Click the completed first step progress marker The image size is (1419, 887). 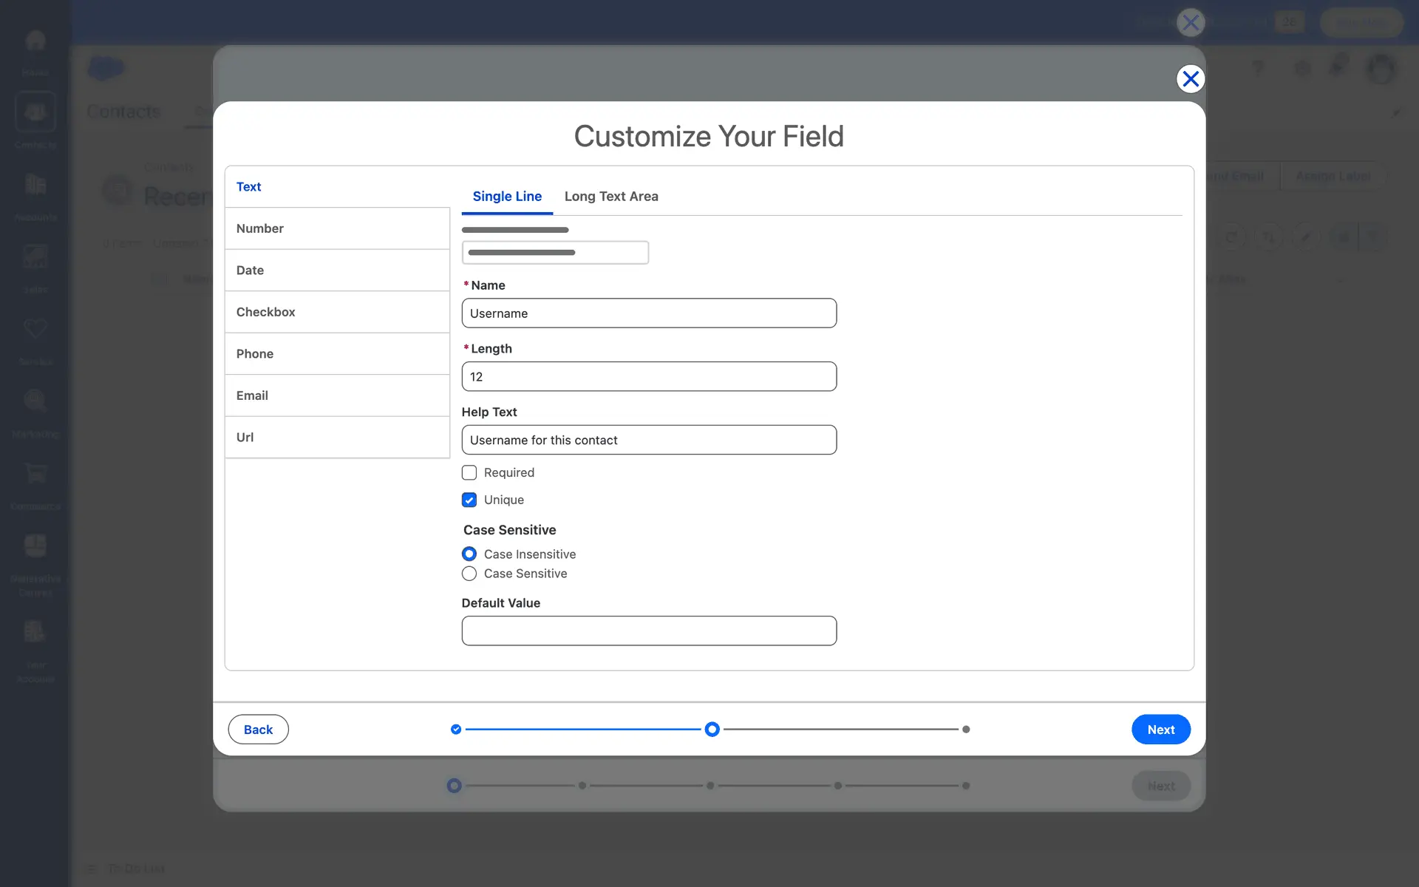coord(456,730)
